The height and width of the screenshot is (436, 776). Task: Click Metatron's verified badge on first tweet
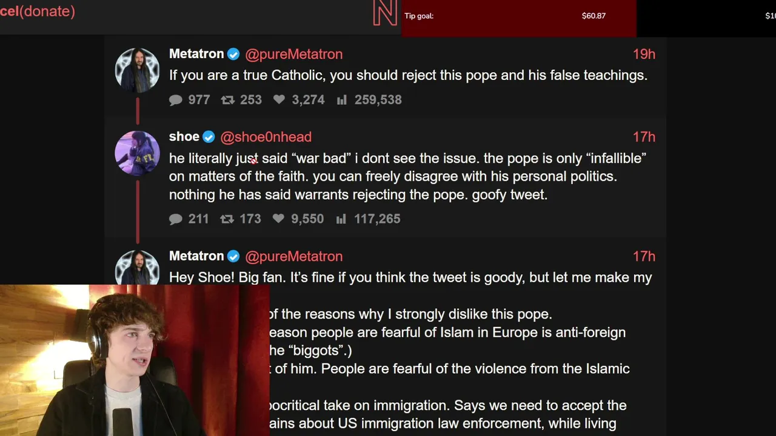(233, 54)
